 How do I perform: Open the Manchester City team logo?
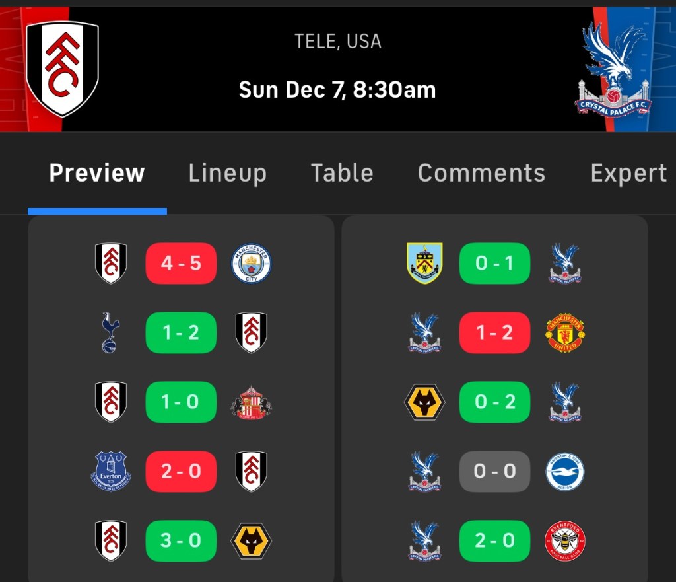pyautogui.click(x=251, y=264)
